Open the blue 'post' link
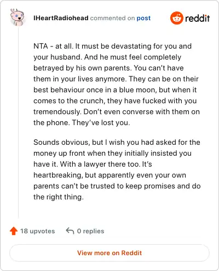Screen dimensions: 219x271 click(x=143, y=18)
